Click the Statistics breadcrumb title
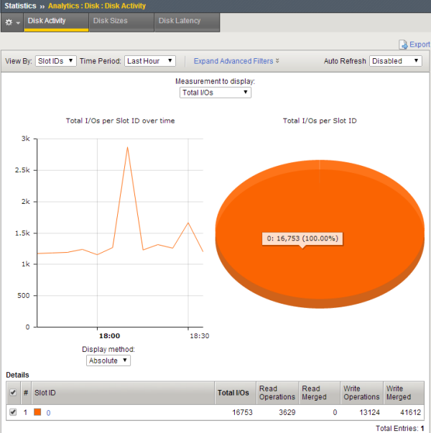 (x=19, y=6)
